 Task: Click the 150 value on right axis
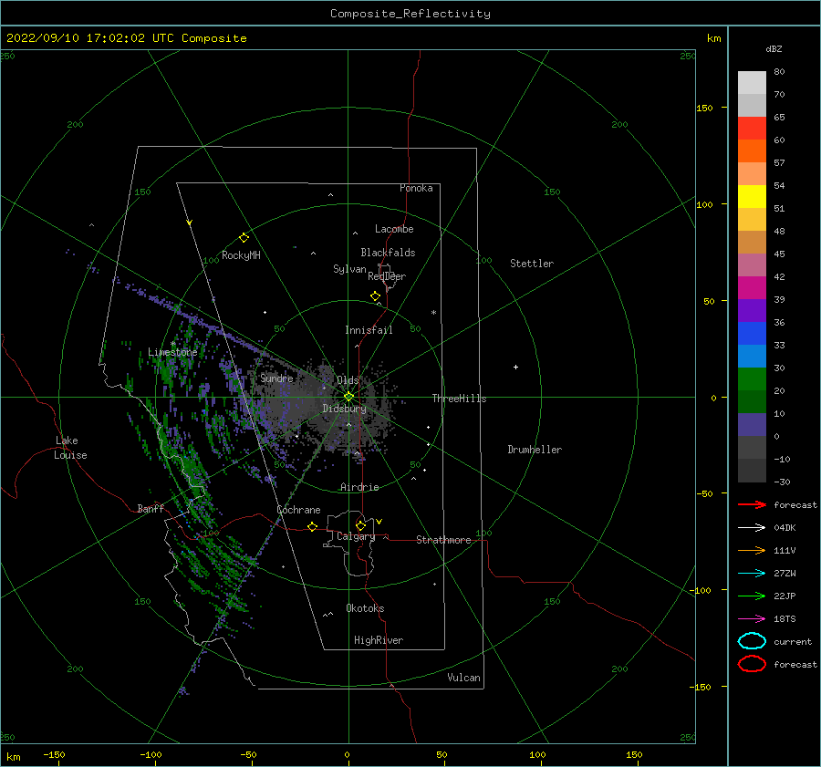pos(704,108)
